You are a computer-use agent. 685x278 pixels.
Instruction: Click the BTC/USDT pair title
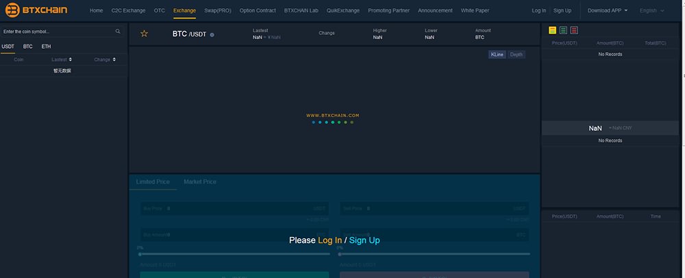click(189, 34)
